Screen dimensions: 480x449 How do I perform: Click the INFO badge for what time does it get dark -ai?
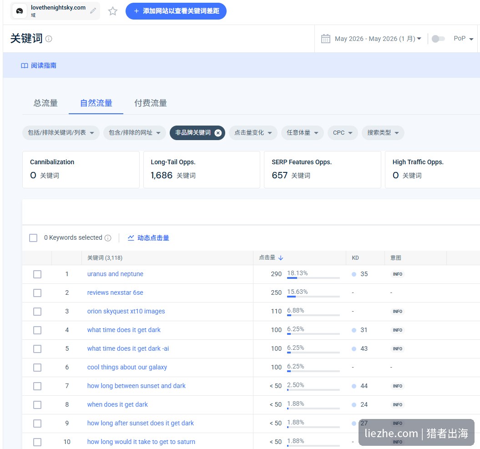pos(397,349)
